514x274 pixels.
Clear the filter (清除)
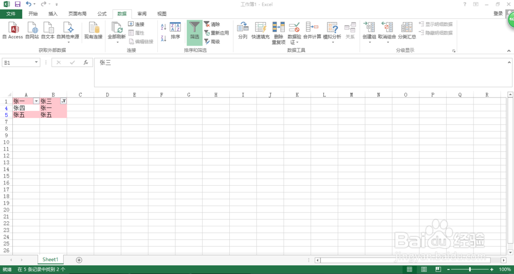point(212,24)
